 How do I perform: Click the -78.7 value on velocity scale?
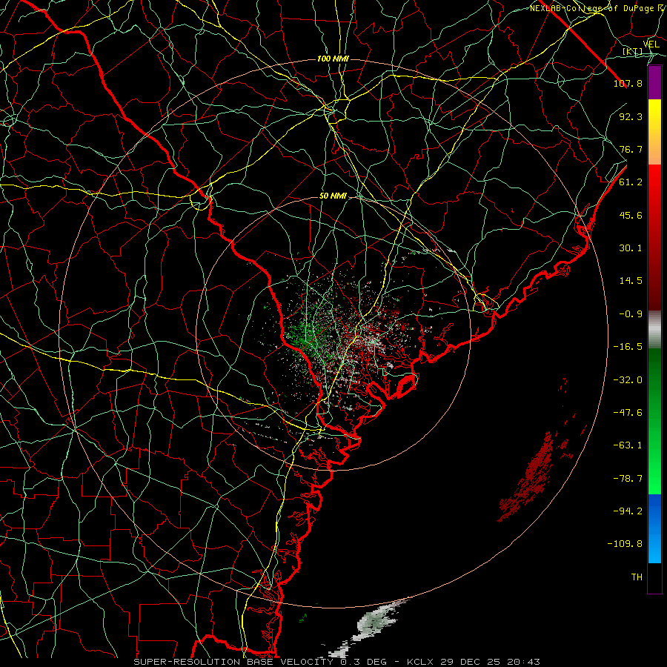tap(628, 479)
